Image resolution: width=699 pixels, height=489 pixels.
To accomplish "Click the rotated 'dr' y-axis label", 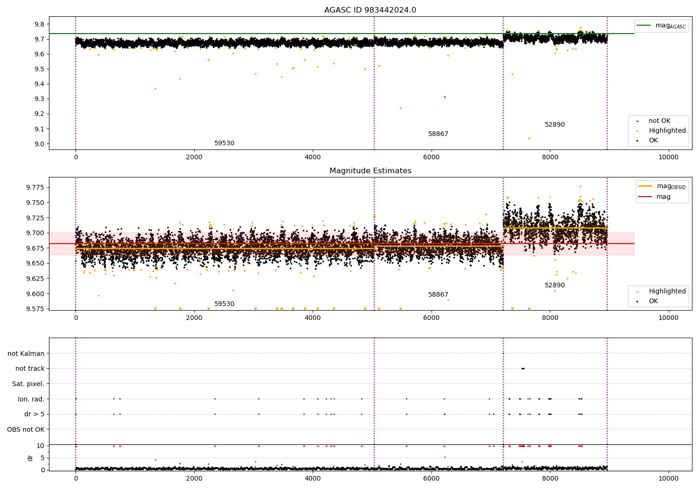I will pos(30,458).
